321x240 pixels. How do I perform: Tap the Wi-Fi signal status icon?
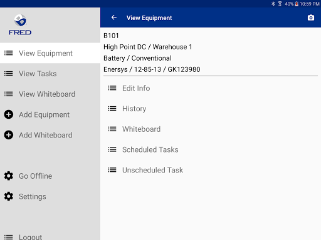(280, 4)
